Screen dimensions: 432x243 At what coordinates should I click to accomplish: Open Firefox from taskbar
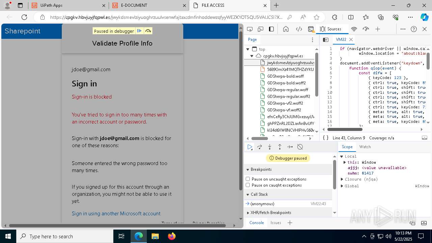coord(171,236)
